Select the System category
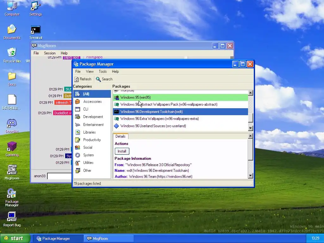Screen dimensions: 324x243 point(92,155)
